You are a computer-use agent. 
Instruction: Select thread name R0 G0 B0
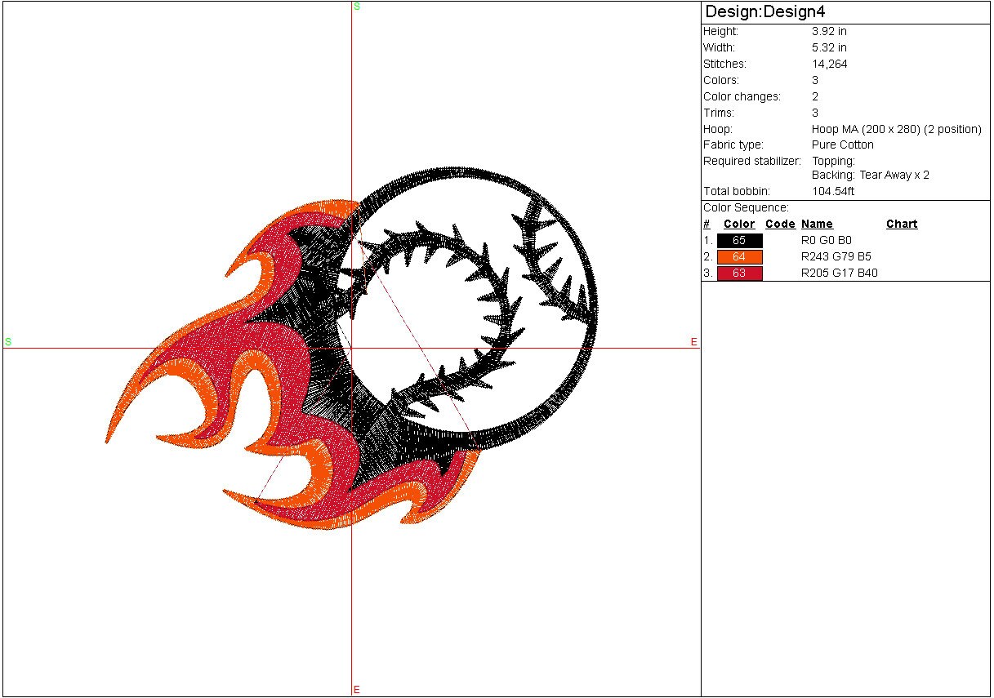coord(827,241)
